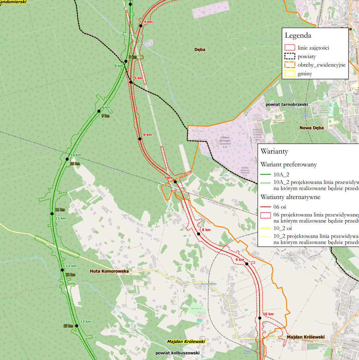359x360 pixels.
Task: Click the Huta Komorowska place label
Action: tap(109, 271)
